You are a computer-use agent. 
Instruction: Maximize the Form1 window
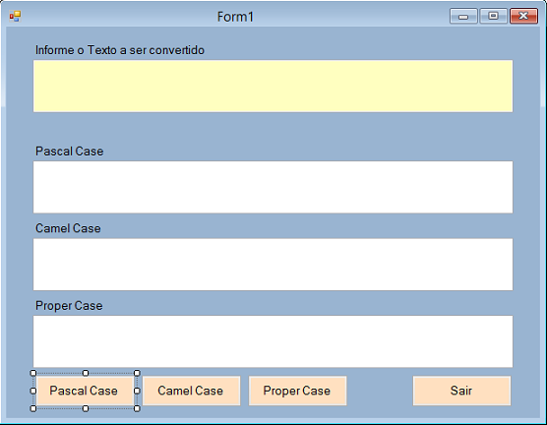[493, 16]
